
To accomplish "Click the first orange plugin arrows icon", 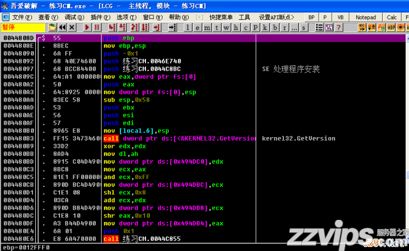I will [362, 27].
